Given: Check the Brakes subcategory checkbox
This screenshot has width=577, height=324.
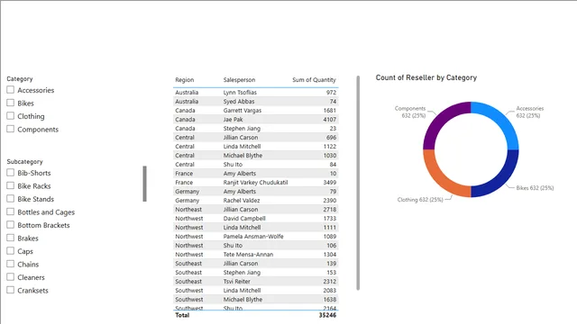Looking at the screenshot, I should click(x=10, y=238).
